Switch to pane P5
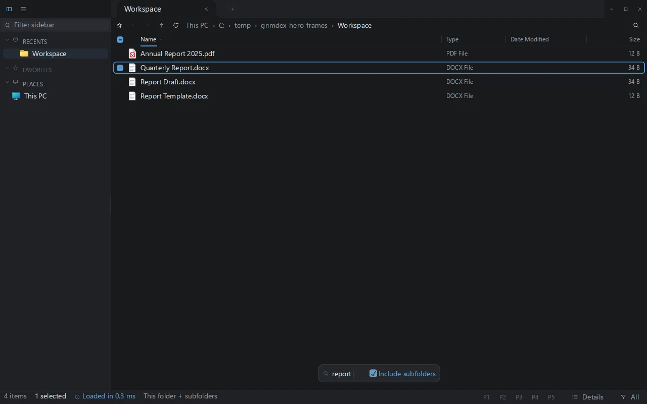The image size is (647, 404). pos(551,397)
